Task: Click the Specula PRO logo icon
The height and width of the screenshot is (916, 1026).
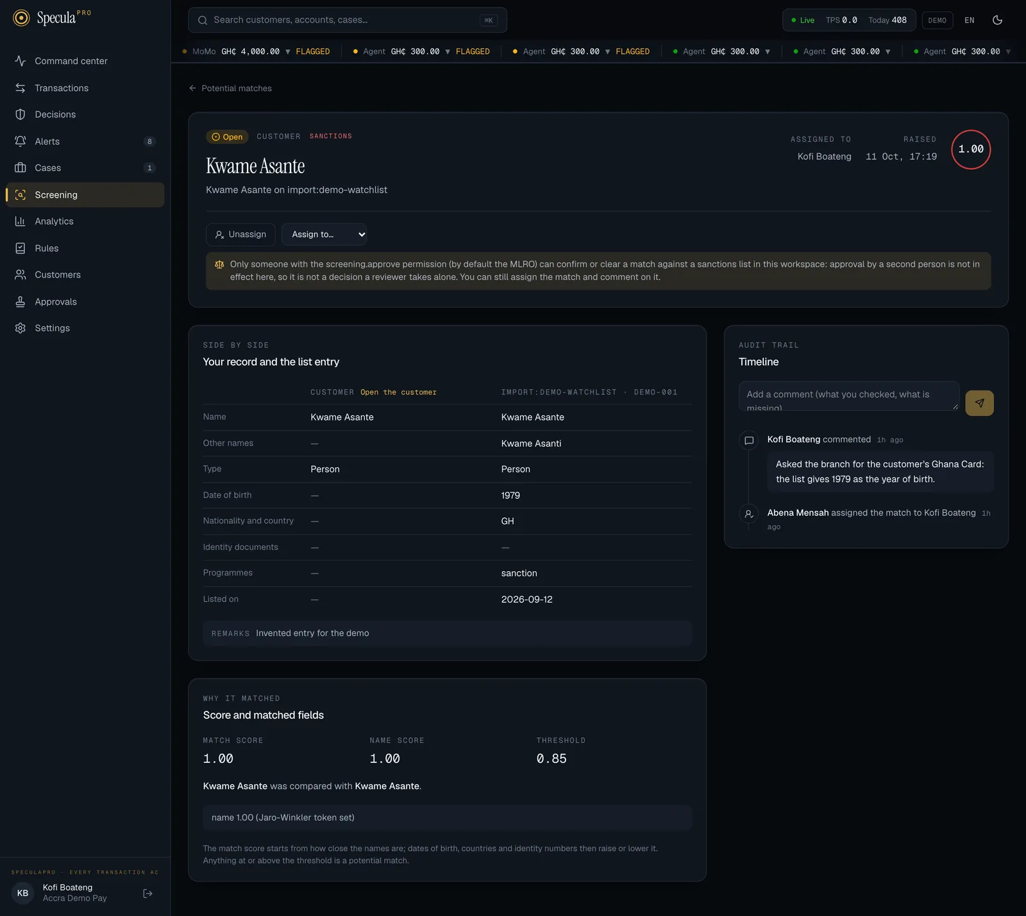Action: point(21,18)
